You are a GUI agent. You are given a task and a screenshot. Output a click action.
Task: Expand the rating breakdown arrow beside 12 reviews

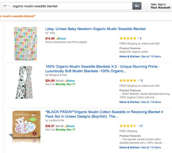[138, 80]
